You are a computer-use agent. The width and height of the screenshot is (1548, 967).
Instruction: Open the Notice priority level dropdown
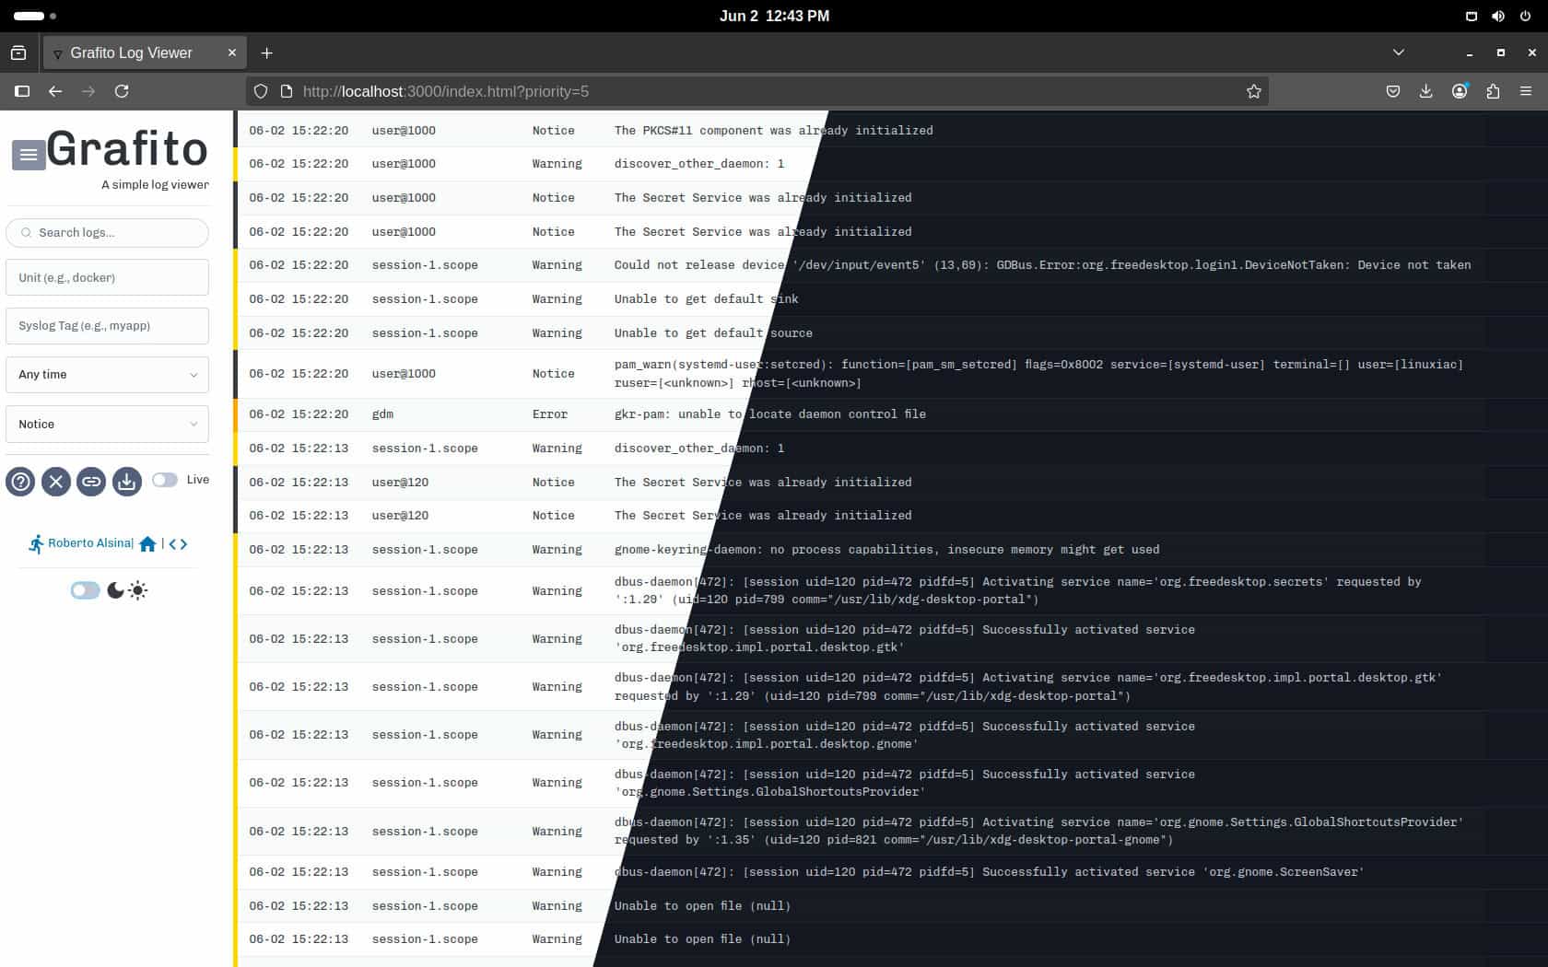[x=107, y=424]
